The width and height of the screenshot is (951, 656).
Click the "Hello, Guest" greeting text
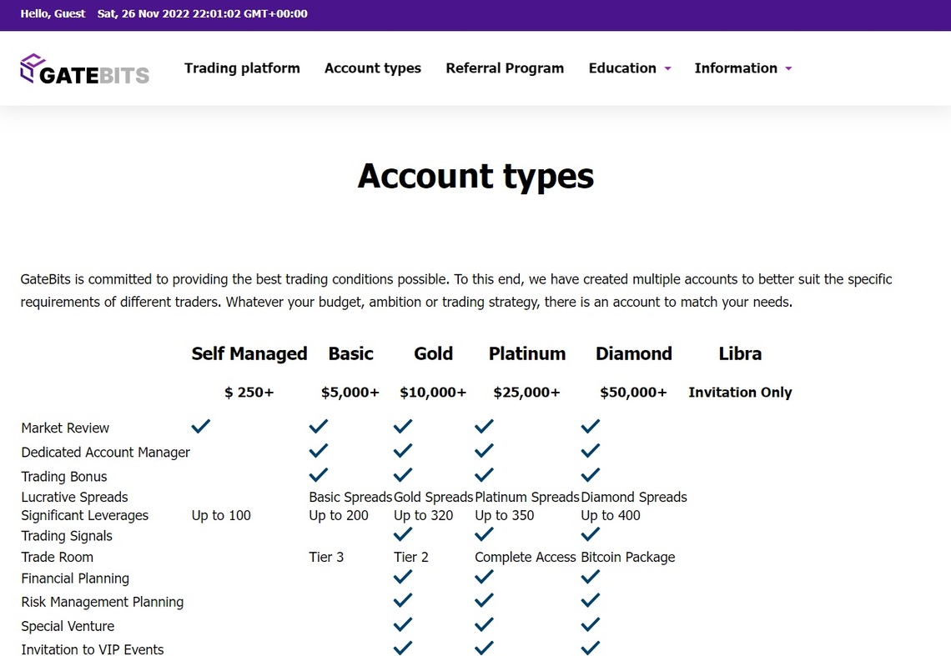click(x=53, y=13)
